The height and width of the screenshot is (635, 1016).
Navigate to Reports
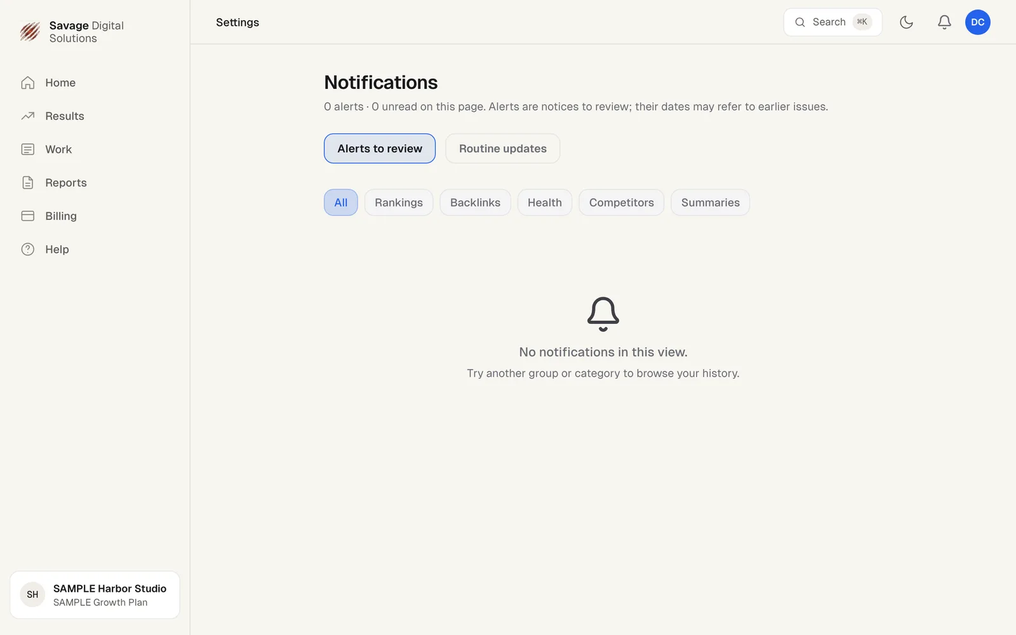click(x=95, y=183)
